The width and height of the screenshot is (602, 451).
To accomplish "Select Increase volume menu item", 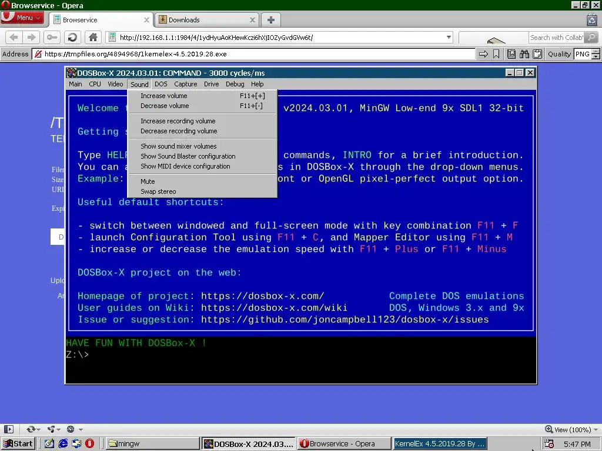I will [202, 96].
